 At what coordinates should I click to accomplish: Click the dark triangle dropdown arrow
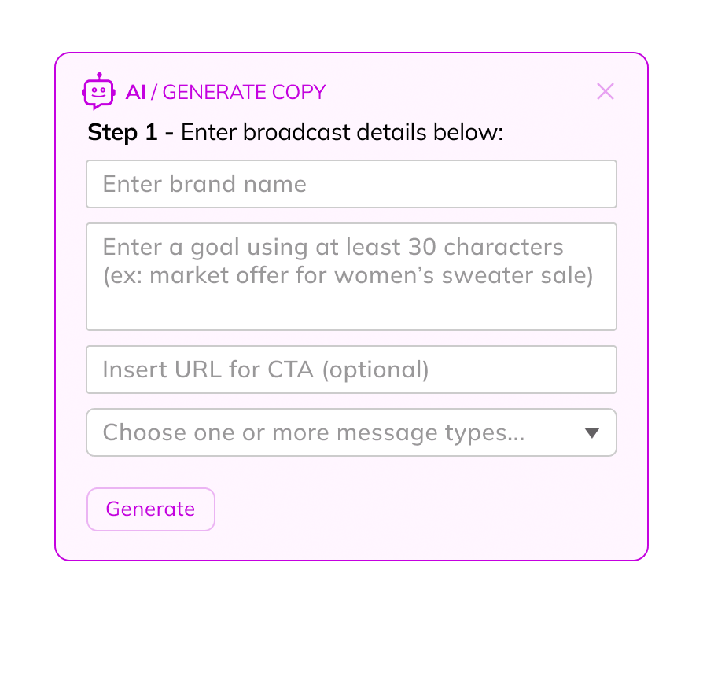click(x=592, y=432)
